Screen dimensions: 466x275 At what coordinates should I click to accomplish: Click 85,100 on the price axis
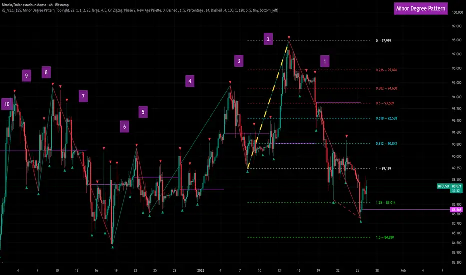tap(457, 233)
